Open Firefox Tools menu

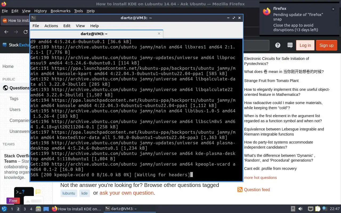click(78, 11)
